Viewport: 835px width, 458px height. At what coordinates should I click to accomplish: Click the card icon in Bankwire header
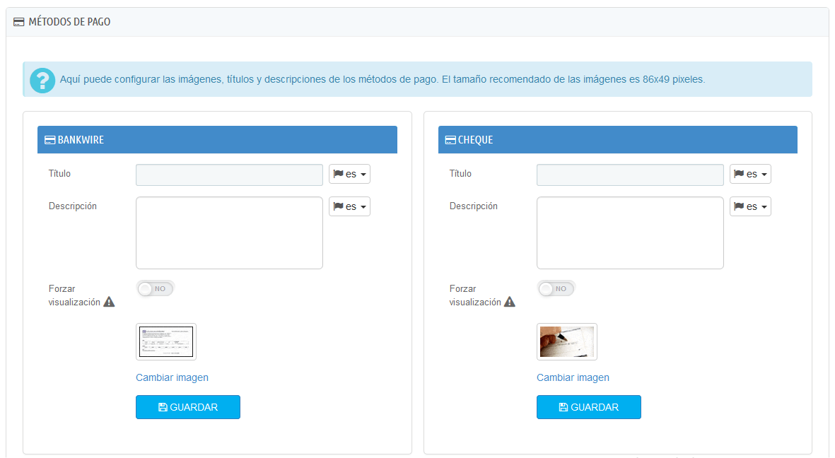point(49,140)
